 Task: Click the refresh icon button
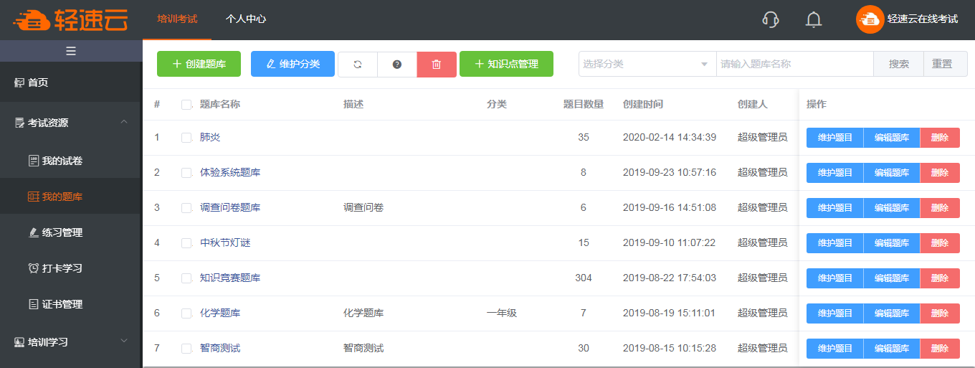pos(358,64)
